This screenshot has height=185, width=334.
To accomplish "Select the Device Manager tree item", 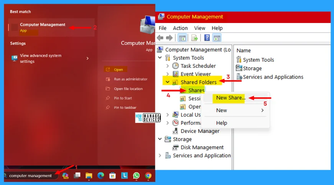I will coord(200,131).
